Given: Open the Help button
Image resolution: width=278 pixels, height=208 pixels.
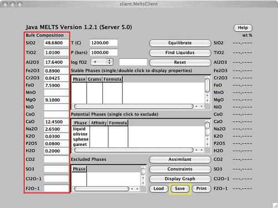Looking at the screenshot, I should (x=243, y=28).
